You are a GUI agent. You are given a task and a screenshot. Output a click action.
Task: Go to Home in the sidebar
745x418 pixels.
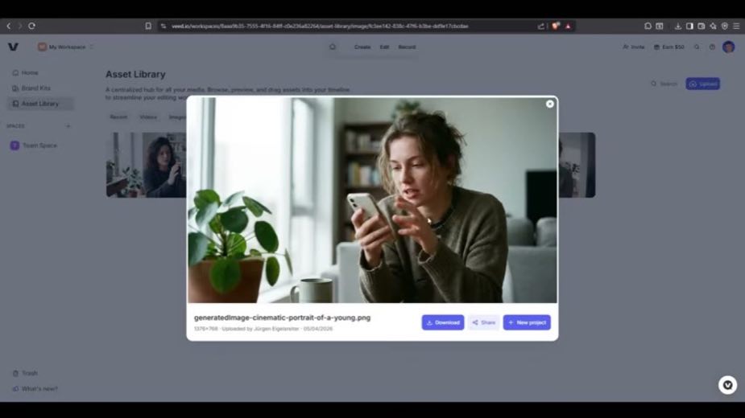point(40,72)
